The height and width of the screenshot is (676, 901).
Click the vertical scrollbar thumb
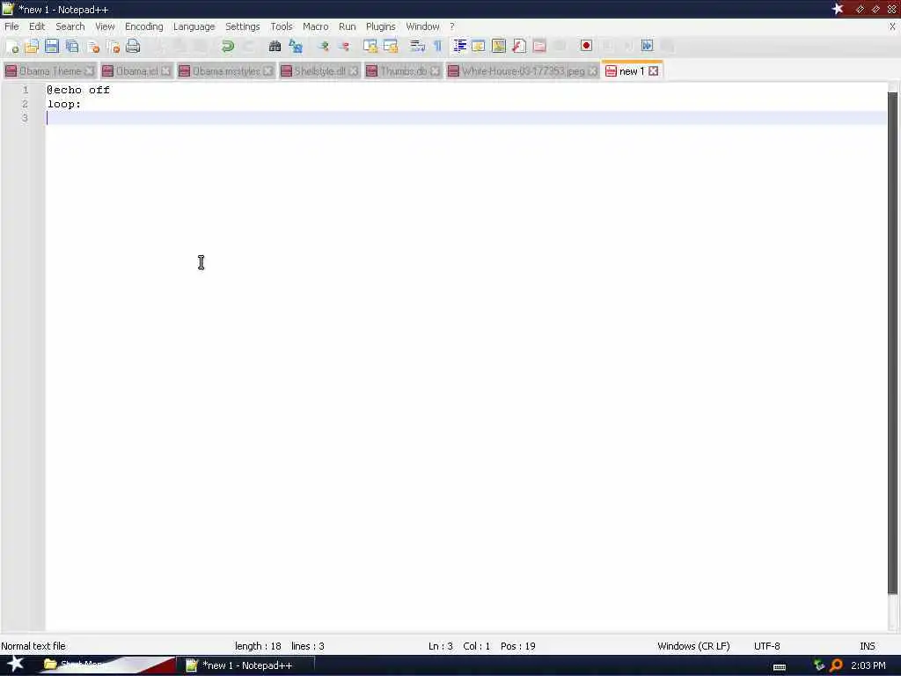[892, 343]
